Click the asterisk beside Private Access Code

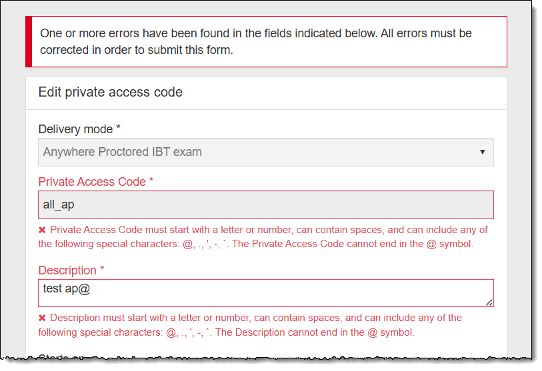(151, 182)
